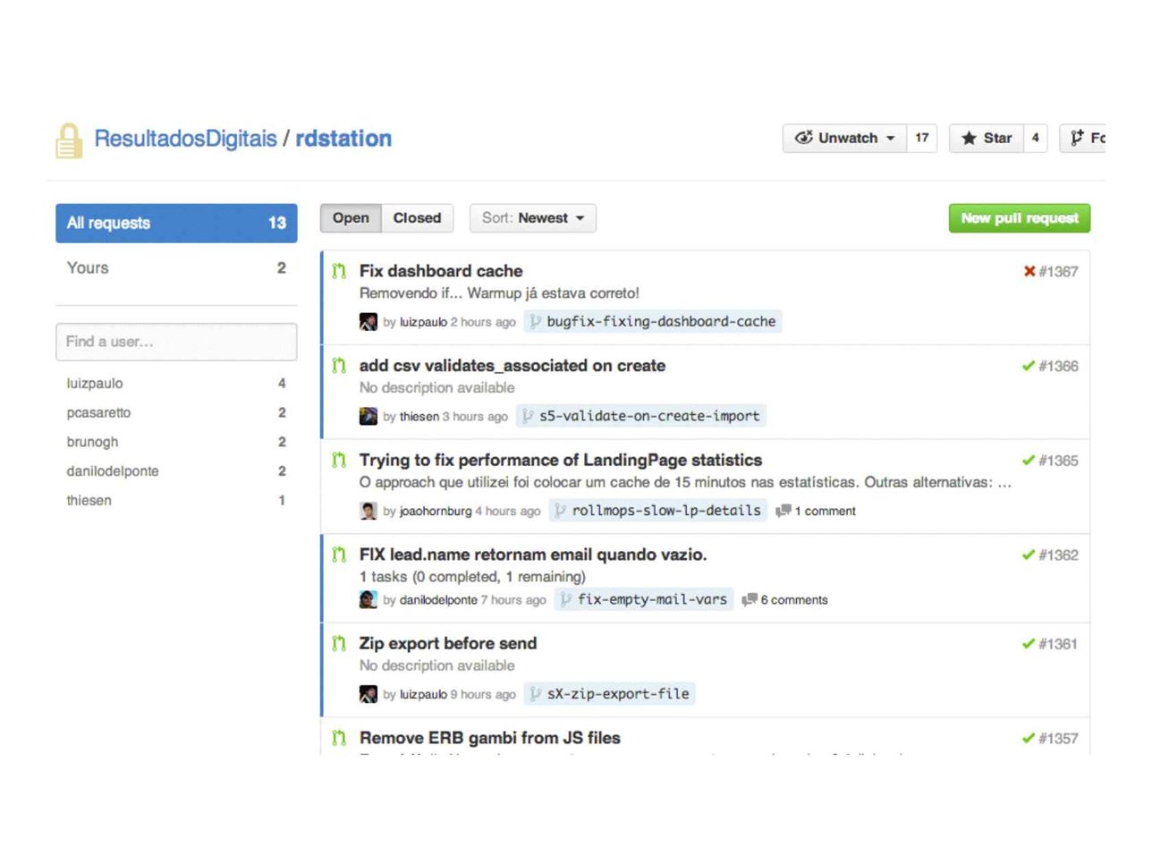Click the comment bubble icon next to 1 comment

tap(784, 511)
